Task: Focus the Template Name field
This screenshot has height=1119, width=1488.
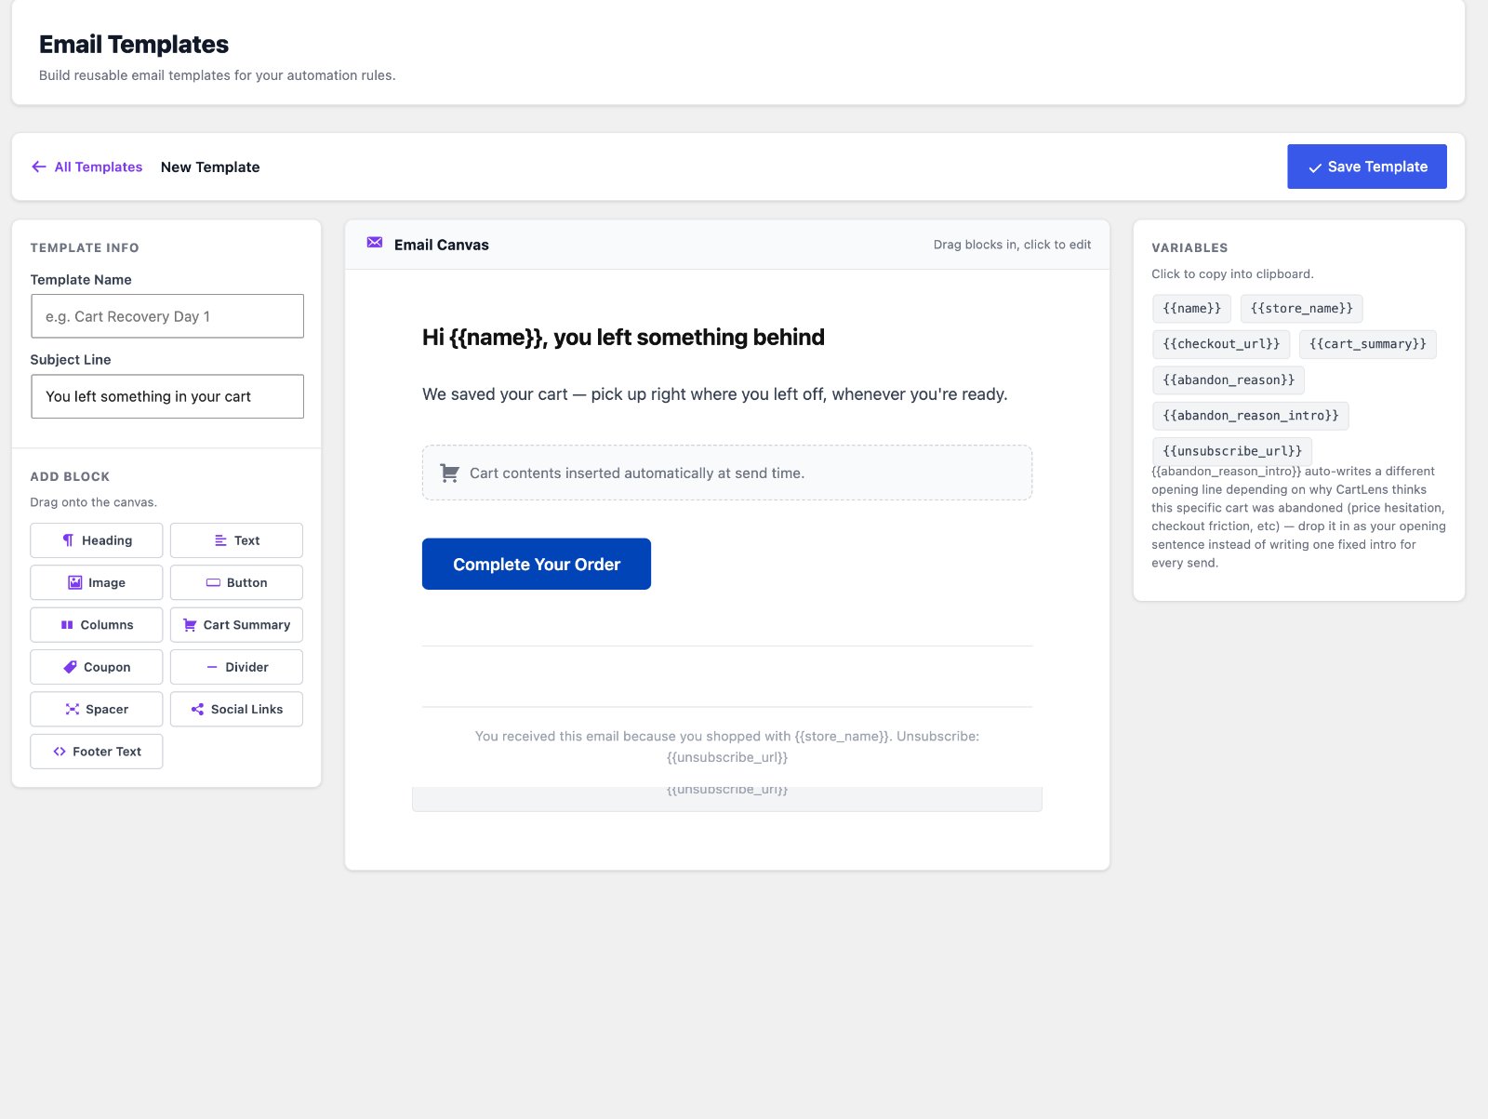Action: (x=167, y=316)
